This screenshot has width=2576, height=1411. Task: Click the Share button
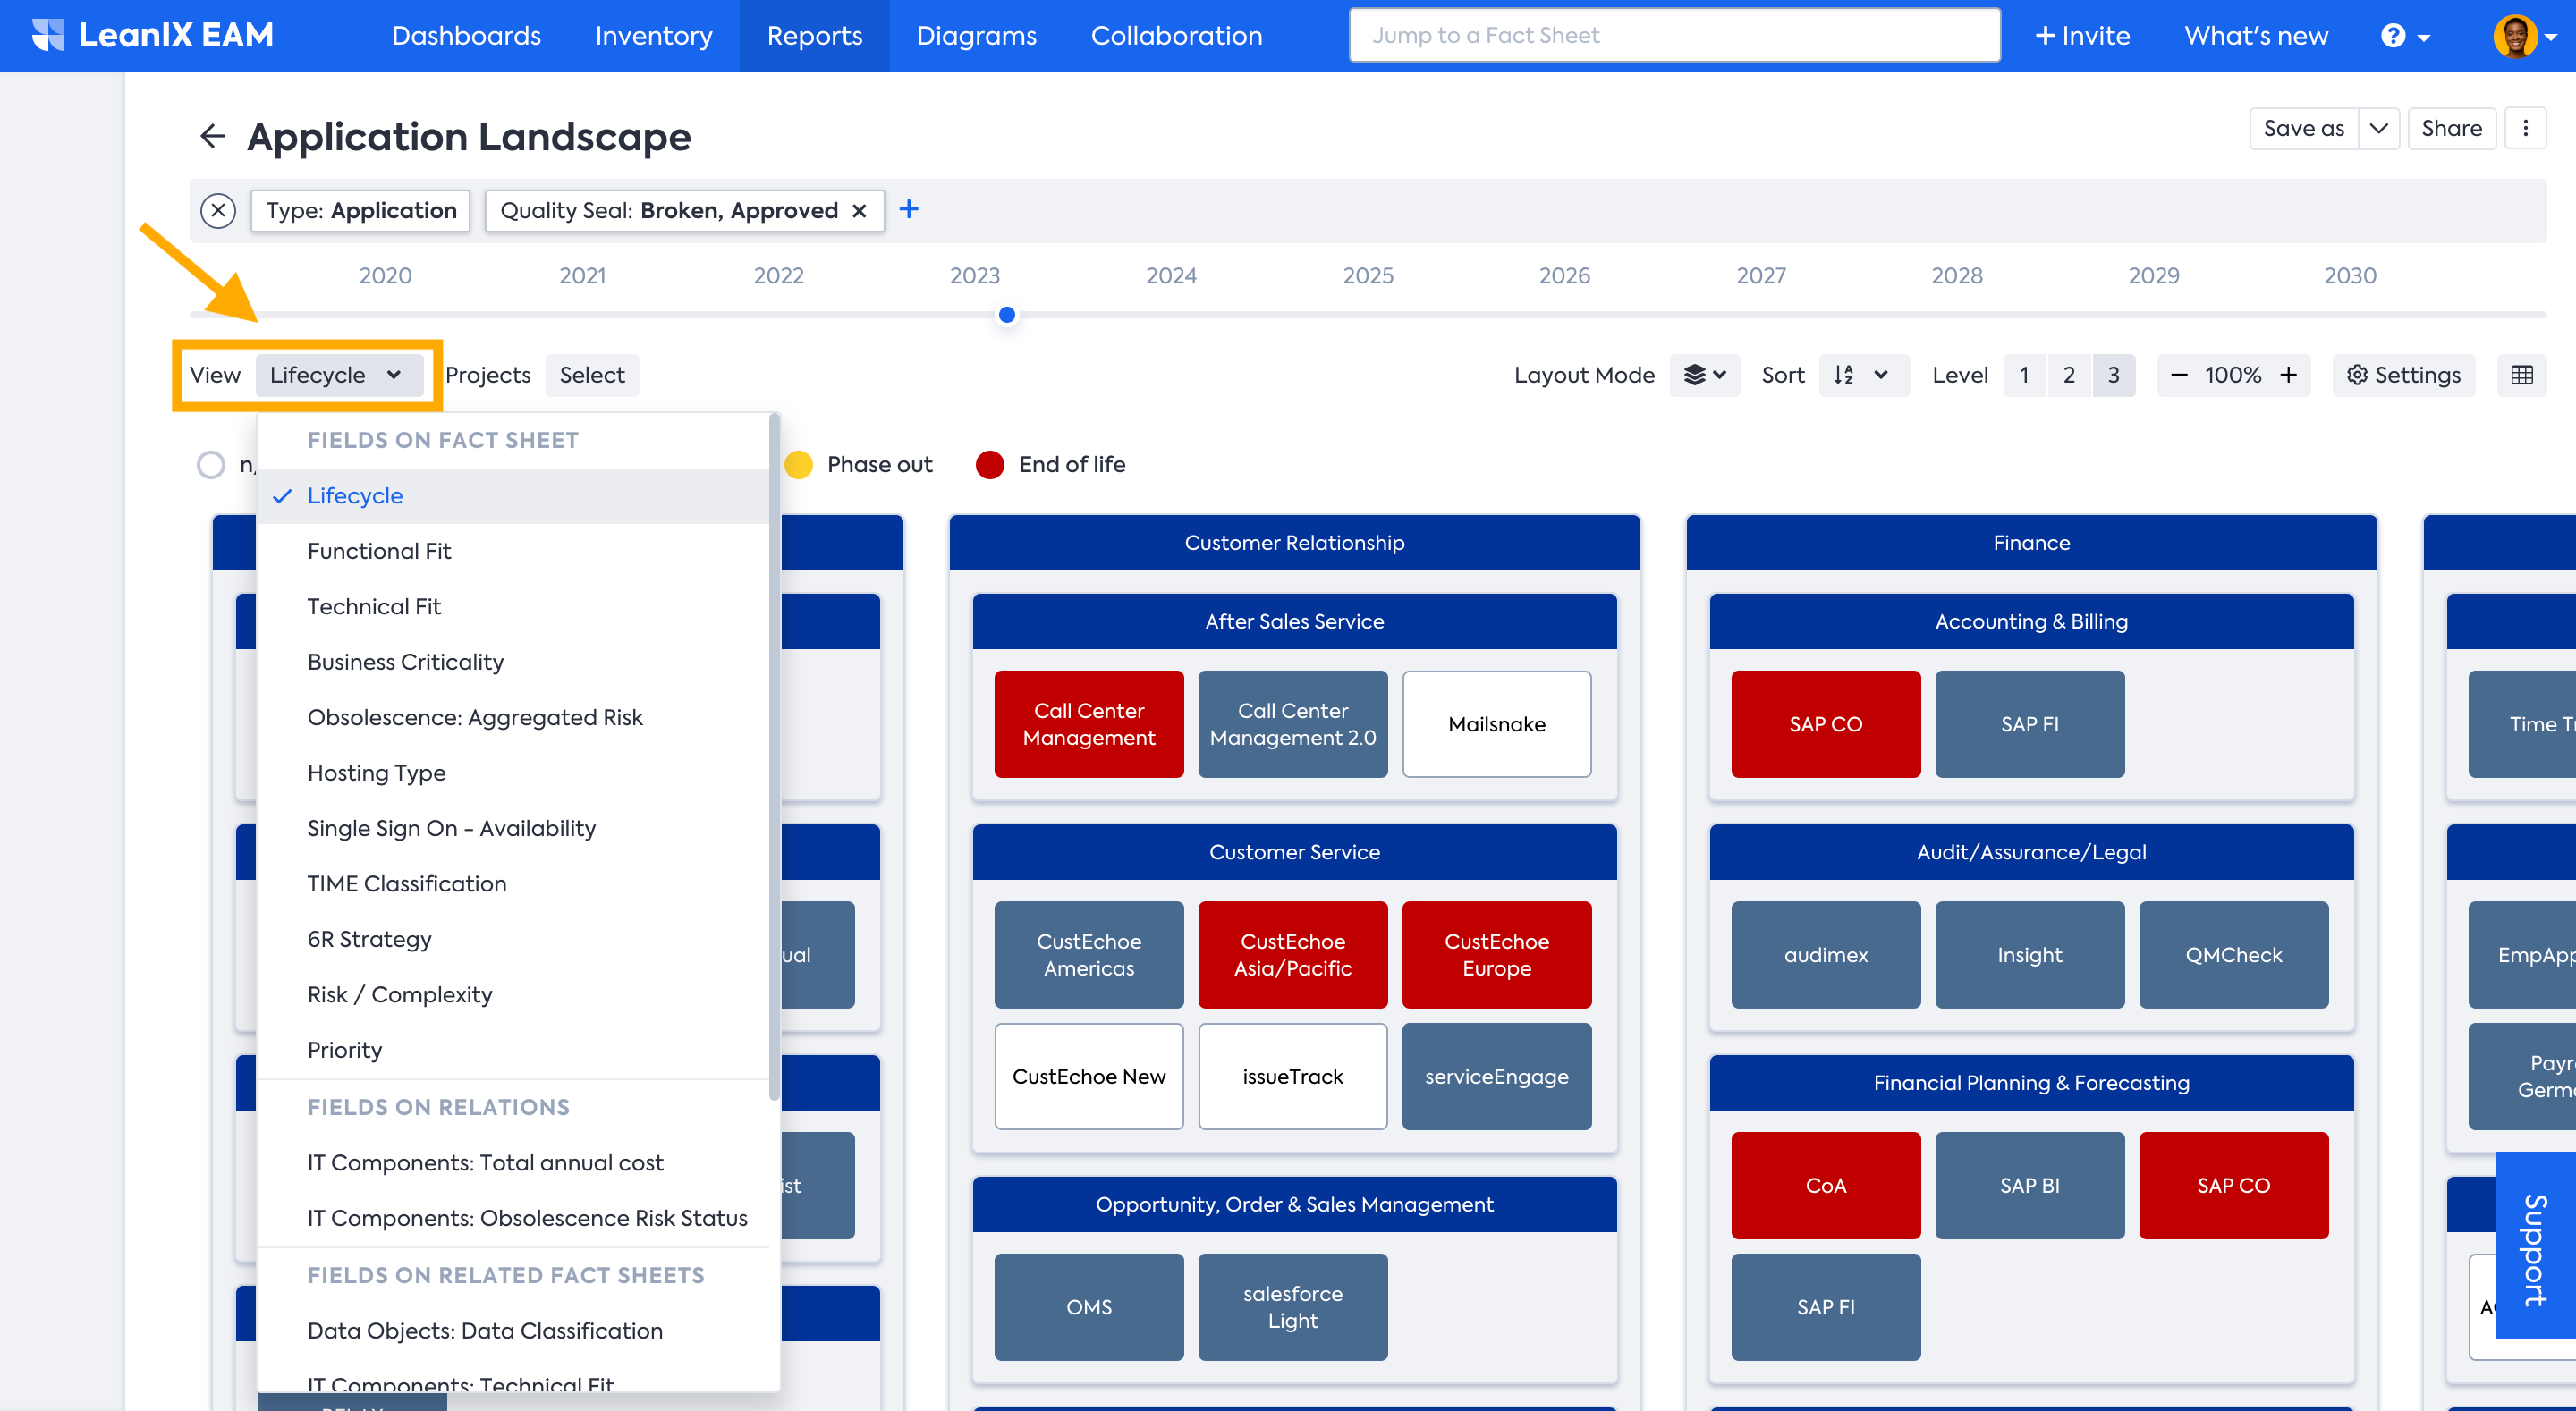pyautogui.click(x=2450, y=128)
